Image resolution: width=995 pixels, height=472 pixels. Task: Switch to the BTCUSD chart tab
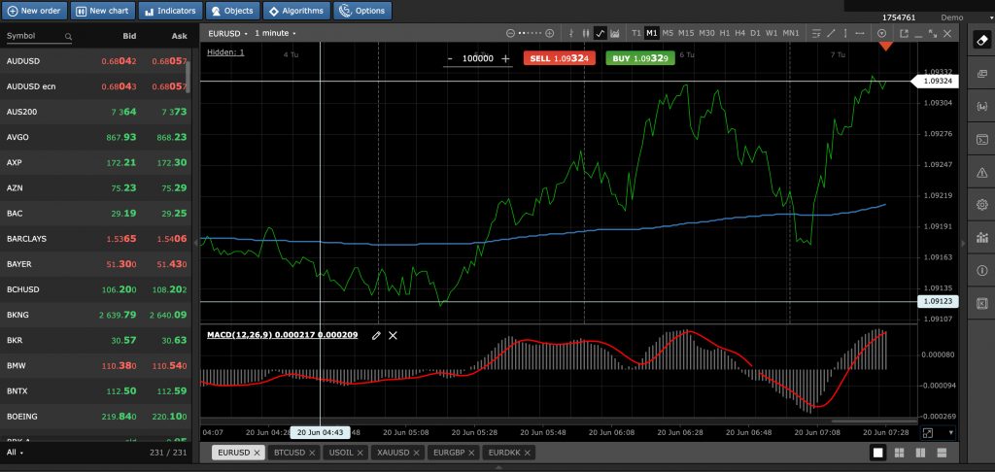(292, 453)
